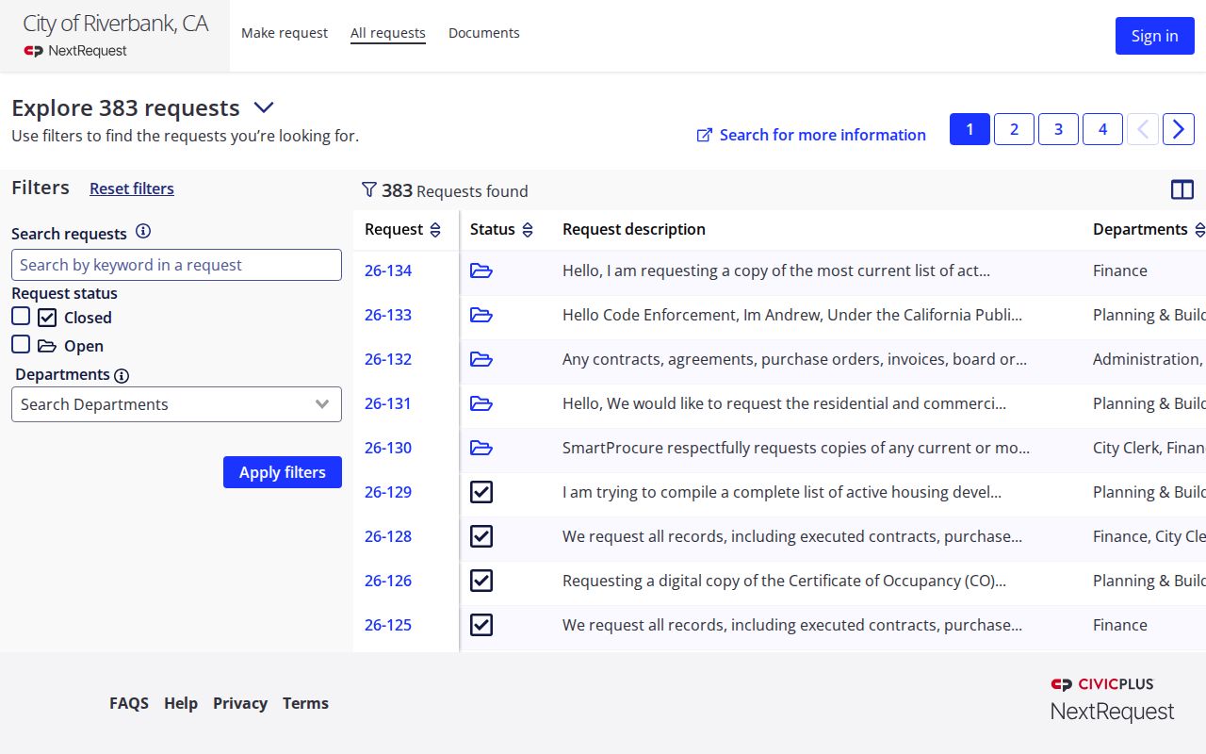Open request 26-134 link
The width and height of the screenshot is (1206, 754).
pos(388,270)
